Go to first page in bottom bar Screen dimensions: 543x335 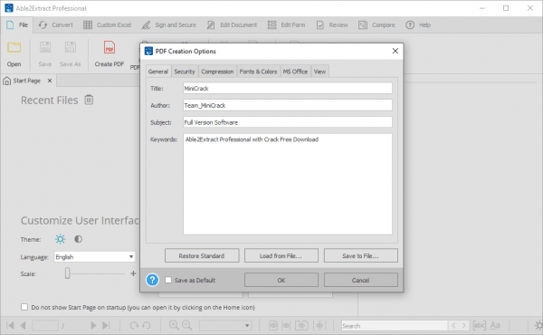[x=10, y=325]
